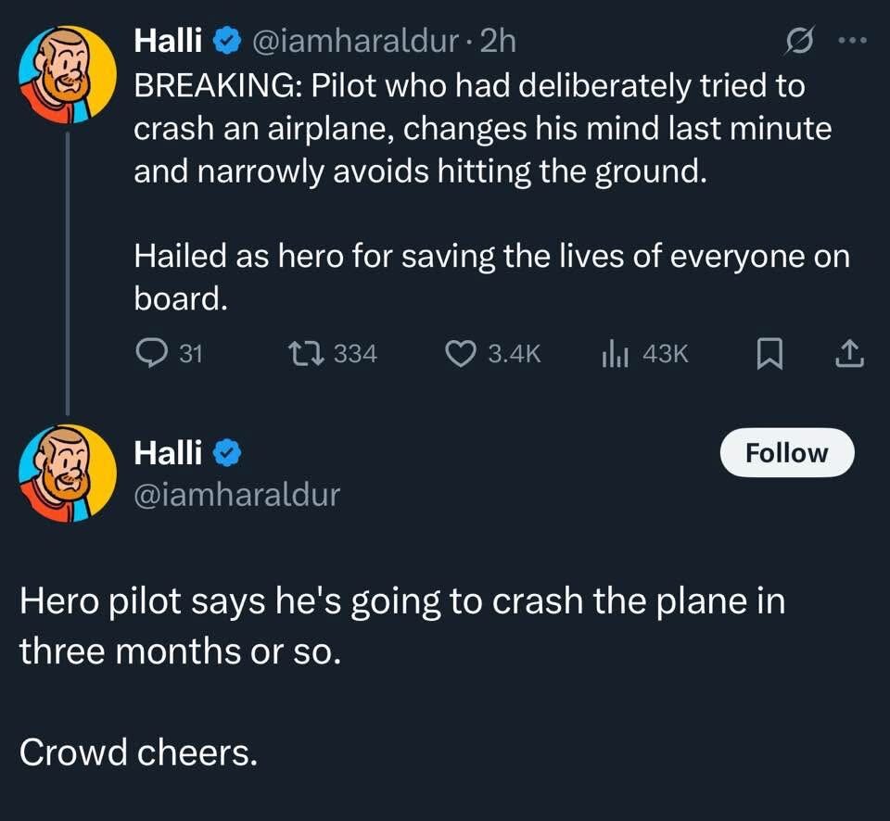This screenshot has height=821, width=890.
Task: Like the tweet with 3.4K hearts
Action: coord(461,352)
